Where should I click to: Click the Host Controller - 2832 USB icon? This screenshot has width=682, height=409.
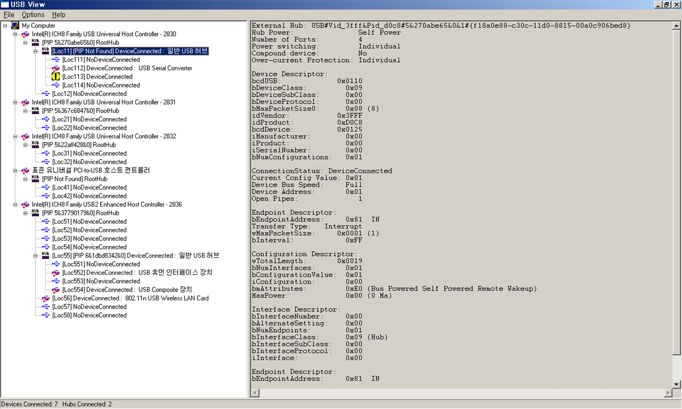25,136
